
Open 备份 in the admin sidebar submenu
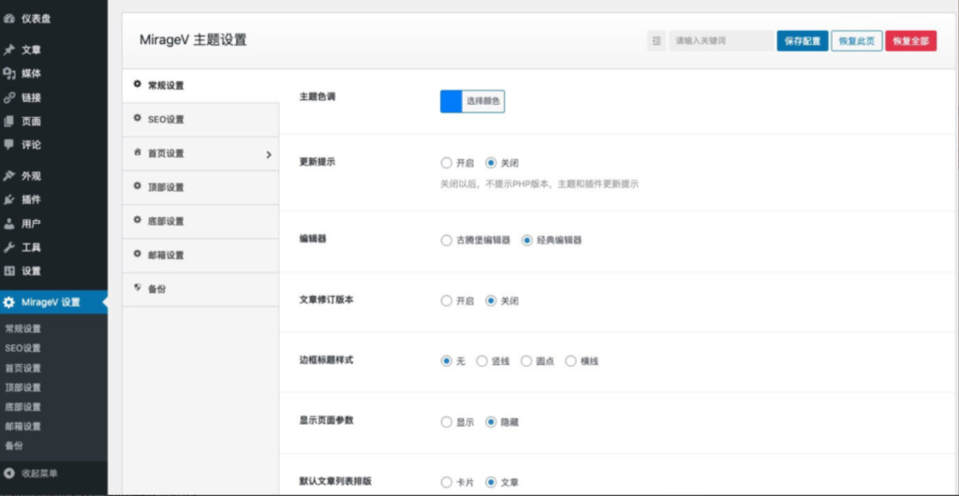point(13,445)
